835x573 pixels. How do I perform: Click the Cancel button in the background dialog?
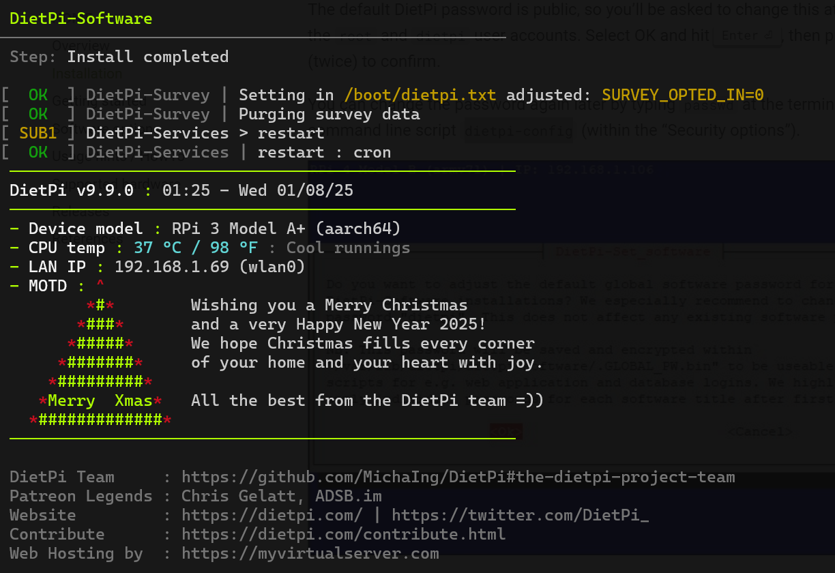[761, 431]
